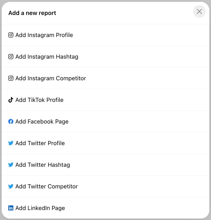This screenshot has width=211, height=220.
Task: Click the Instagram icon beside Add Instagram Profile
Action: [11, 35]
